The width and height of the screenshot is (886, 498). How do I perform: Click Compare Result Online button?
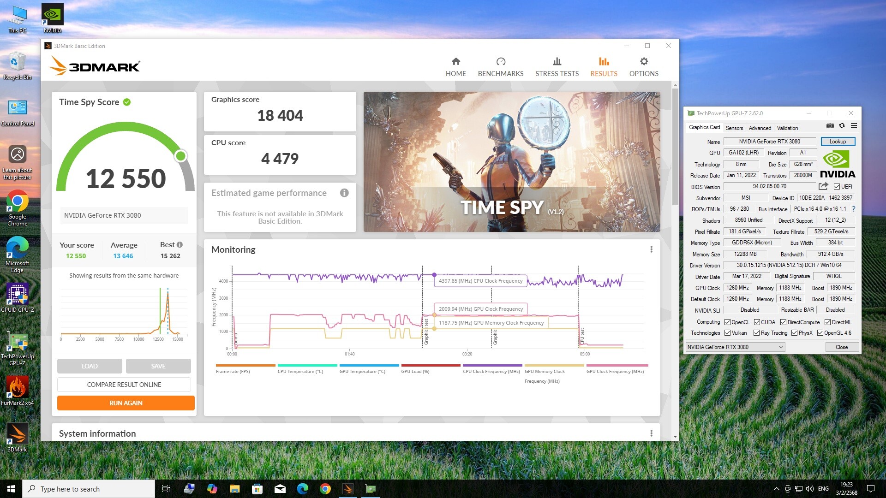[124, 385]
